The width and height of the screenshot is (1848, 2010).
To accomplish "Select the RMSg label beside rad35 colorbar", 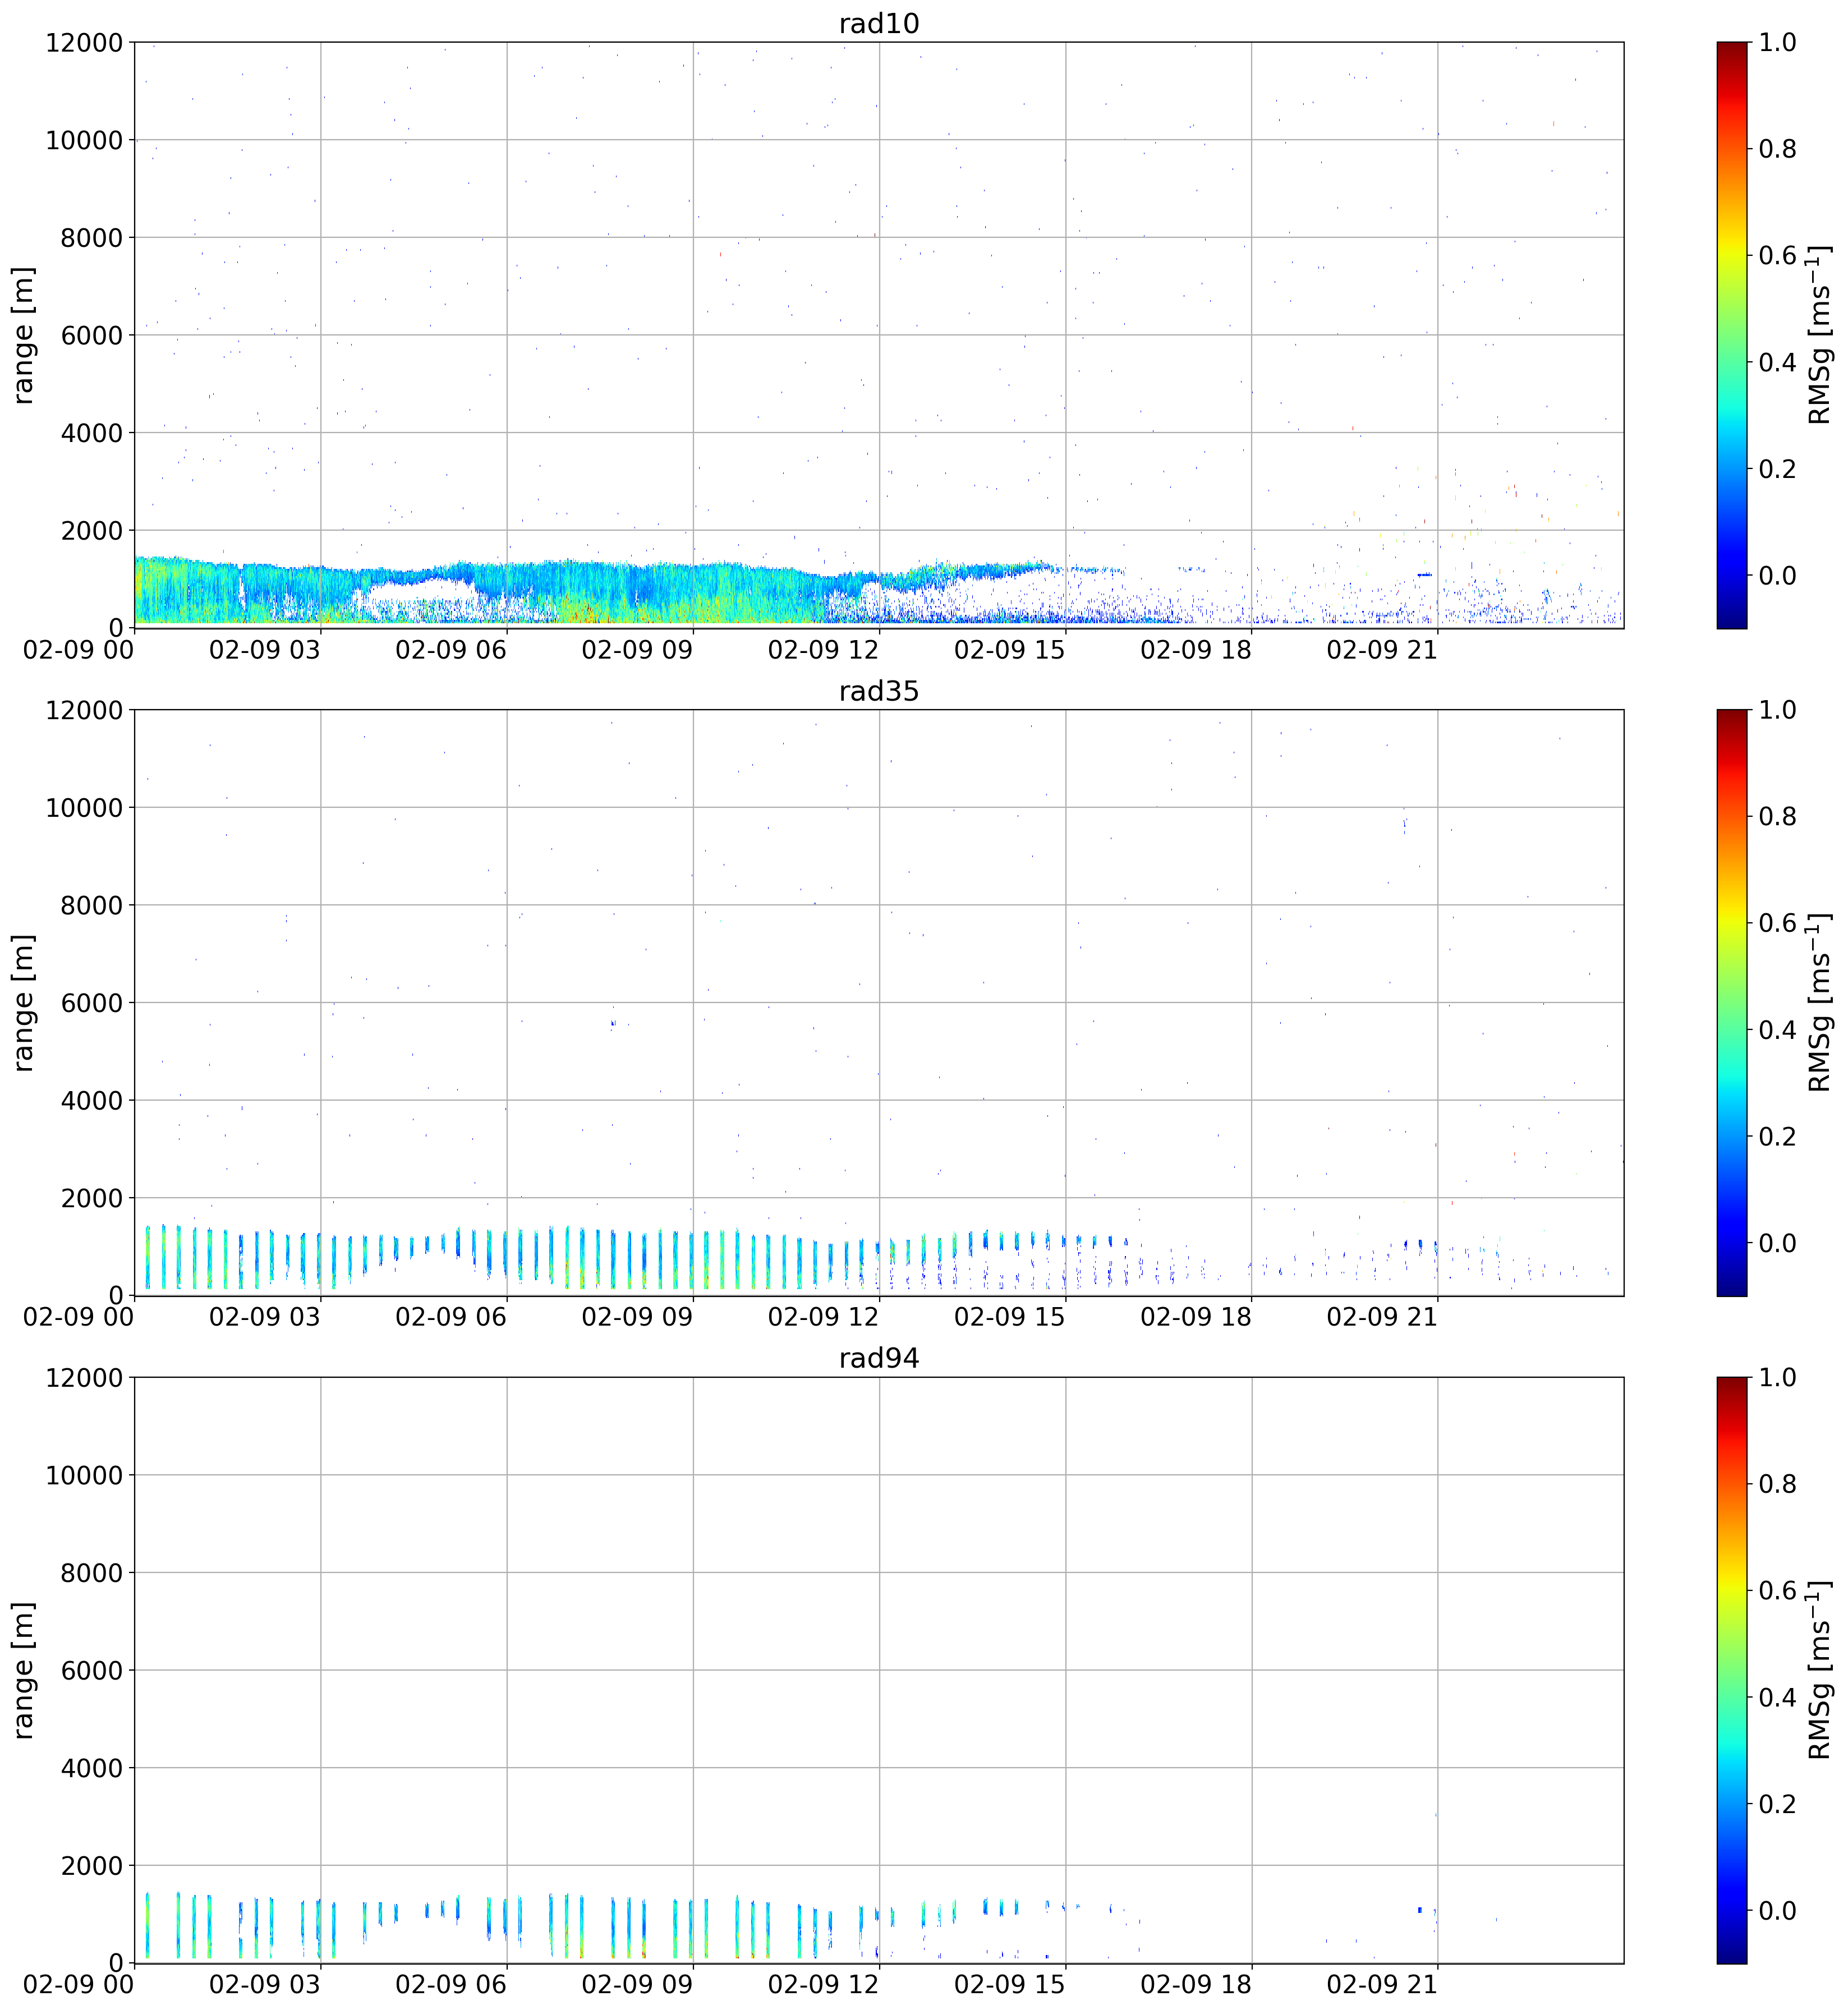I will [1821, 1003].
